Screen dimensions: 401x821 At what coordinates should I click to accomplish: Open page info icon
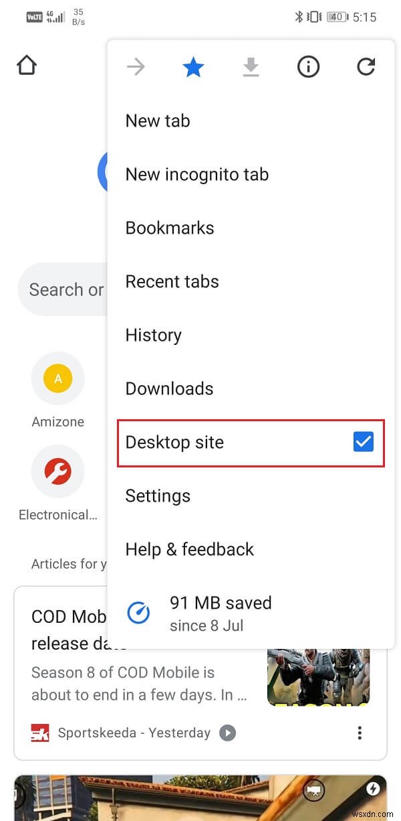point(308,66)
